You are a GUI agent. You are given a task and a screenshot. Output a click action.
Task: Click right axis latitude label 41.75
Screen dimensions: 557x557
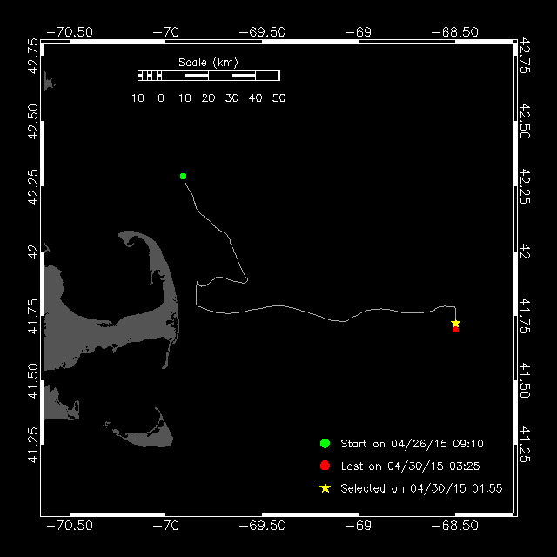[525, 317]
